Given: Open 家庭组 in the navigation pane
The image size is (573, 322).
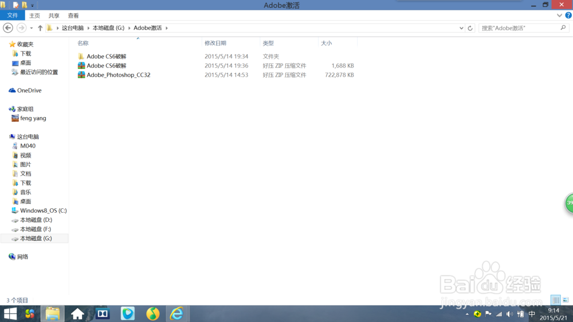Looking at the screenshot, I should 25,109.
